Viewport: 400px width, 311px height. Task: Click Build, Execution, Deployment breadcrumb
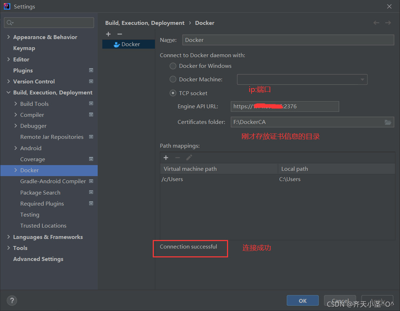pos(145,23)
